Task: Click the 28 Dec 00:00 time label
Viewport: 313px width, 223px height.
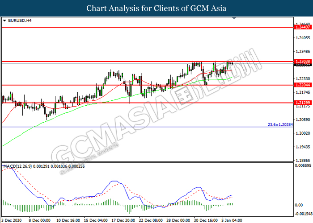Action: click(178, 220)
